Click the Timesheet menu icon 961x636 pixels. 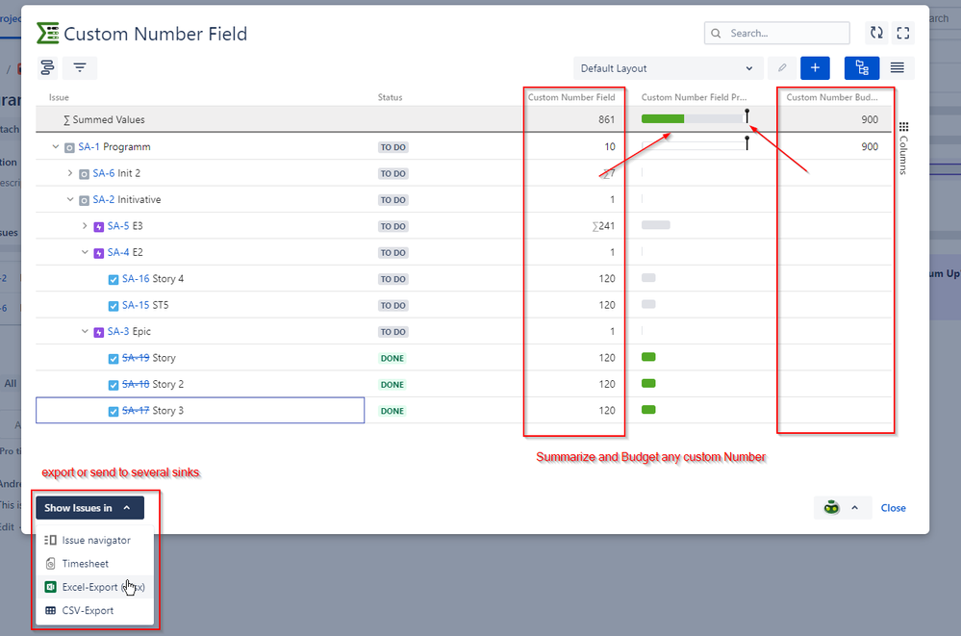pyautogui.click(x=51, y=564)
